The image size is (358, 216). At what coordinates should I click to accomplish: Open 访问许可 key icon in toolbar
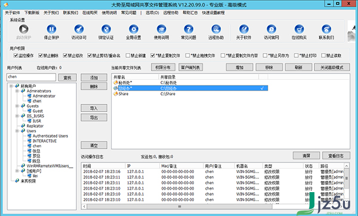[79, 29]
